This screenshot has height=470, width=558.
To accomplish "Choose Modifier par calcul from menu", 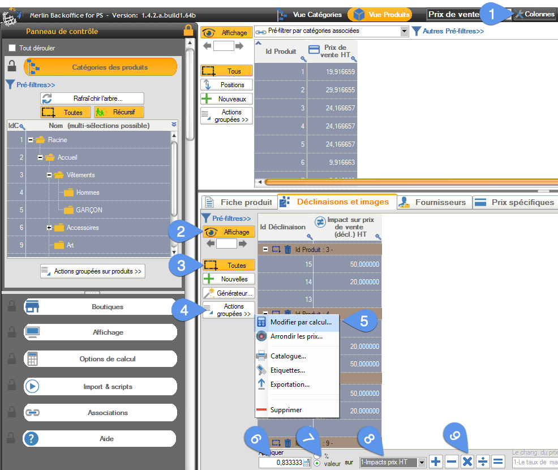I will (x=301, y=322).
